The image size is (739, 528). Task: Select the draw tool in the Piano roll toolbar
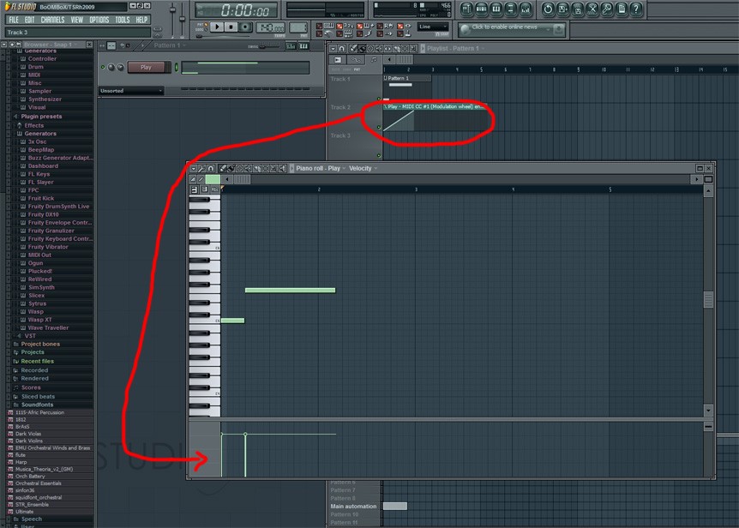pos(222,168)
